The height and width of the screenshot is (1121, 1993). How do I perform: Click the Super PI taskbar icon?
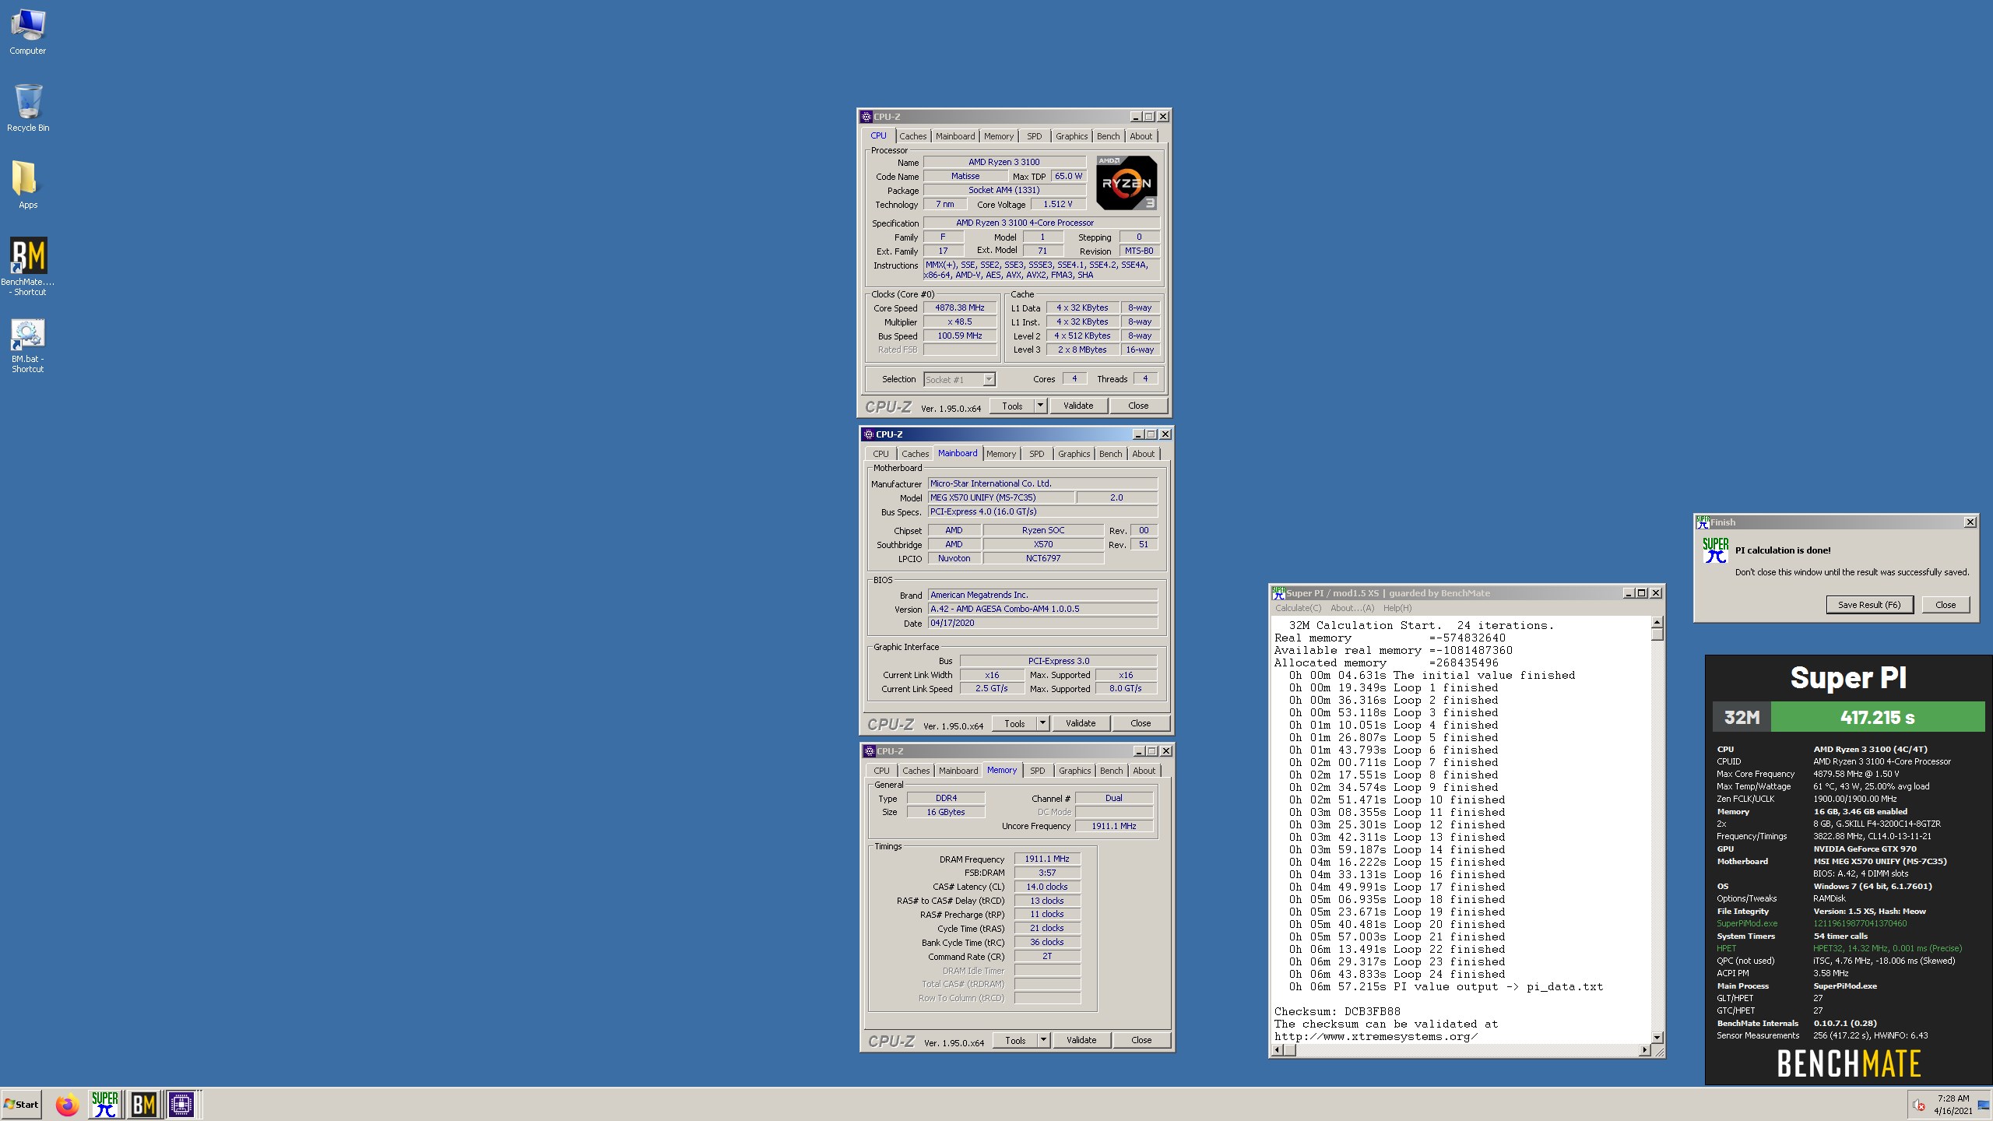pyautogui.click(x=105, y=1105)
